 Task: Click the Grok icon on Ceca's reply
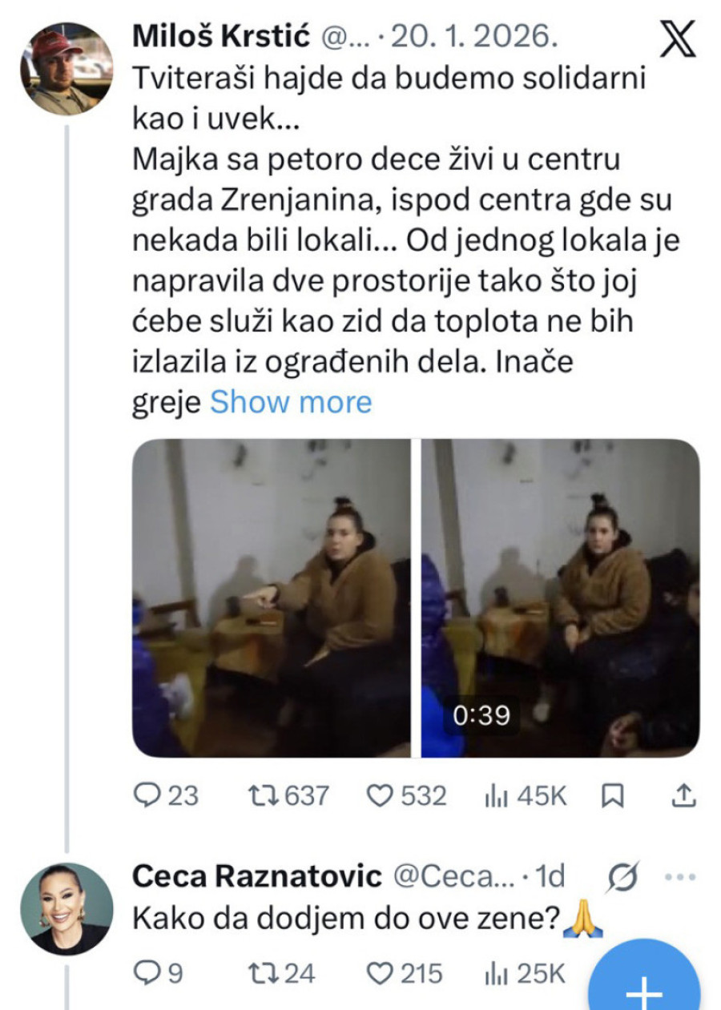622,878
